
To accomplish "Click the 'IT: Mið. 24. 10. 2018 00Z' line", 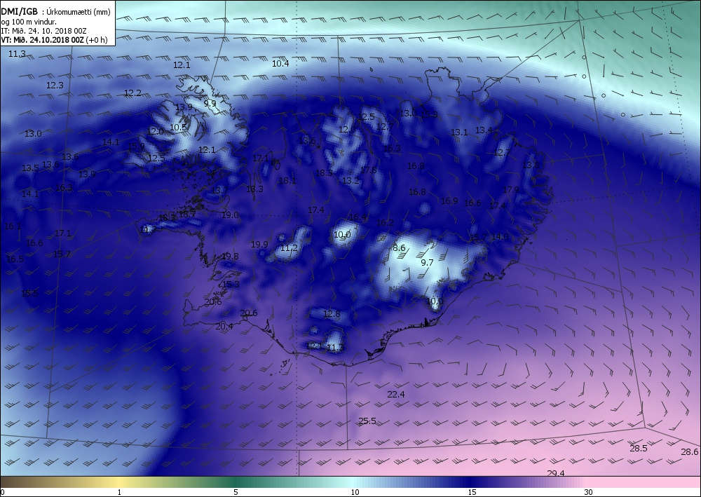I will coord(43,30).
